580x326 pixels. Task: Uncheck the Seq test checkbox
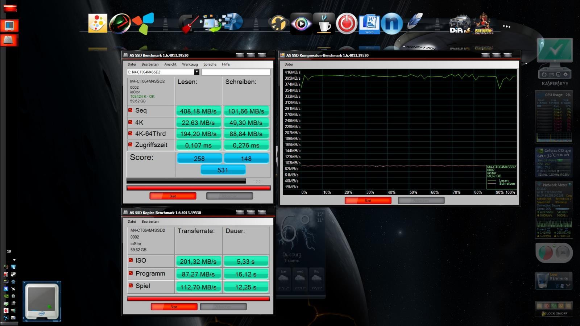point(130,110)
